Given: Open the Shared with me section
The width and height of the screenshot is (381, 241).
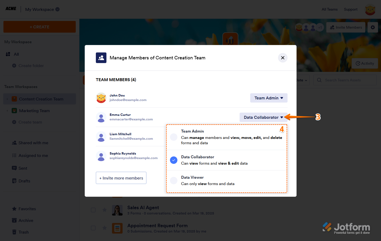Looking at the screenshot, I should 33,143.
